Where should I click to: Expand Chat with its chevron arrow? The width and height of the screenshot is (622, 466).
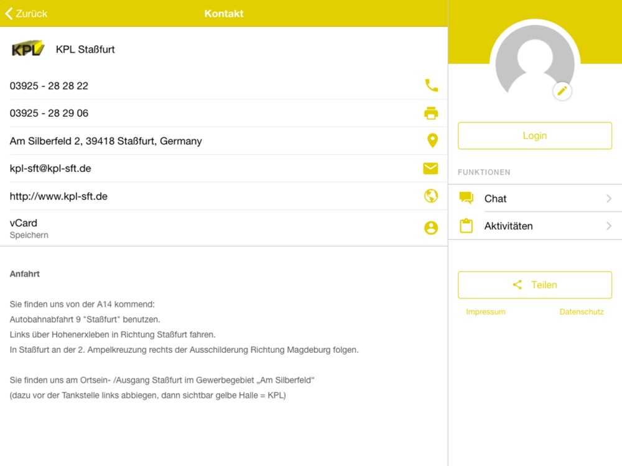tap(609, 199)
